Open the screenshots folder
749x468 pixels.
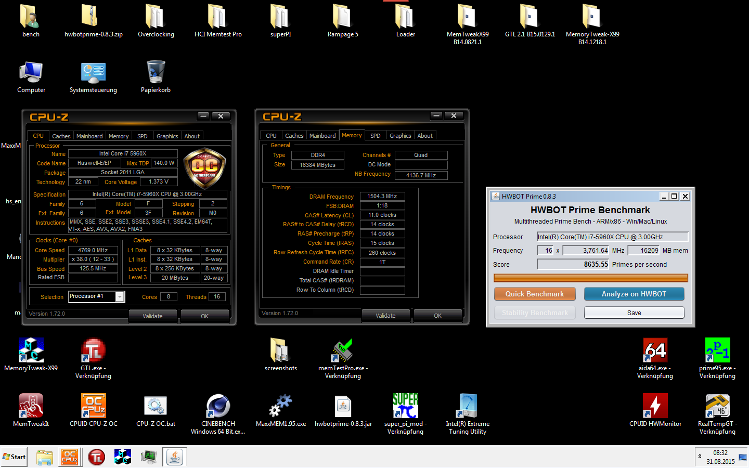280,355
